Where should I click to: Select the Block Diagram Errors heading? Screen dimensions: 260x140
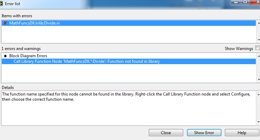28,56
